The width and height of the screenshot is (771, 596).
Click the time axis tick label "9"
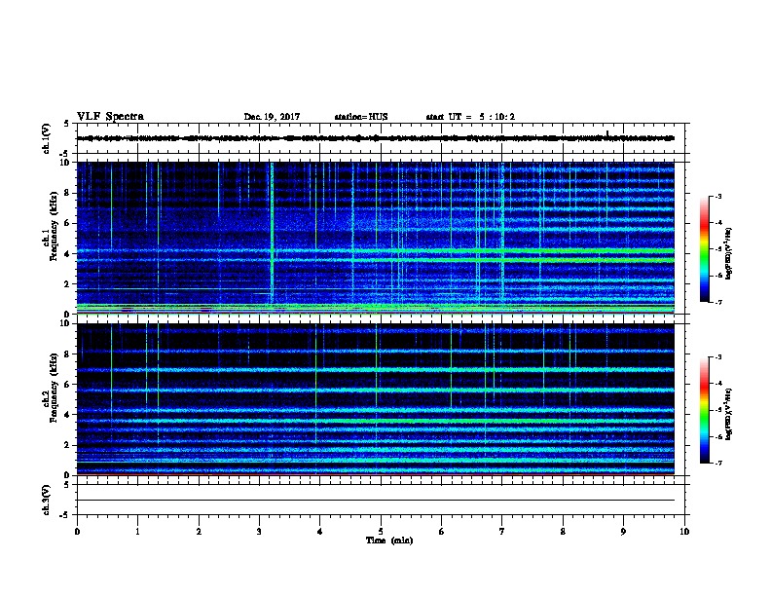[623, 532]
